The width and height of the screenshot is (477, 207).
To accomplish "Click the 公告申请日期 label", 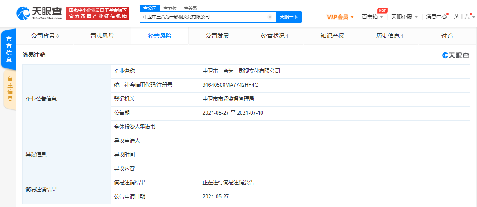I will [129, 197].
